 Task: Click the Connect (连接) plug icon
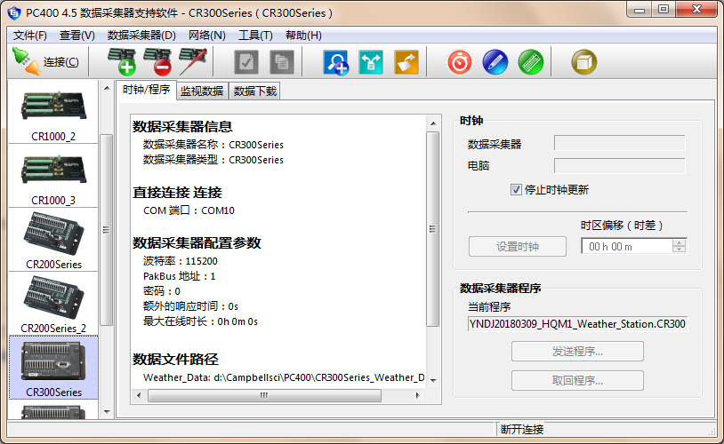(27, 61)
